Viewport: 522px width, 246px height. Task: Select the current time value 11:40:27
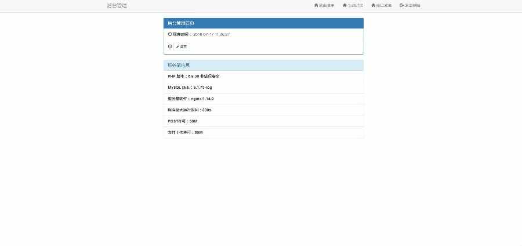(x=211, y=34)
